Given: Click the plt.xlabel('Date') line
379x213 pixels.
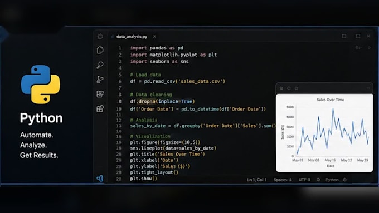Looking at the screenshot, I should 154,160.
